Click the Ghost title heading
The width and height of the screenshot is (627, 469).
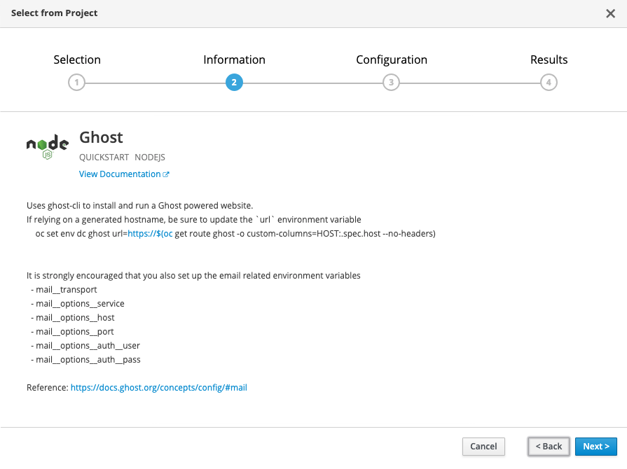pos(101,137)
